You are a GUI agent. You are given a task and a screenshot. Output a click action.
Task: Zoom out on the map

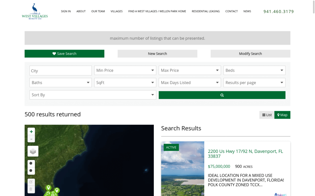pos(31,139)
